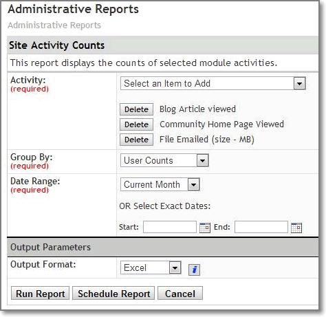The width and height of the screenshot is (326, 317).
Task: Click the output format info icon
Action: click(x=194, y=270)
